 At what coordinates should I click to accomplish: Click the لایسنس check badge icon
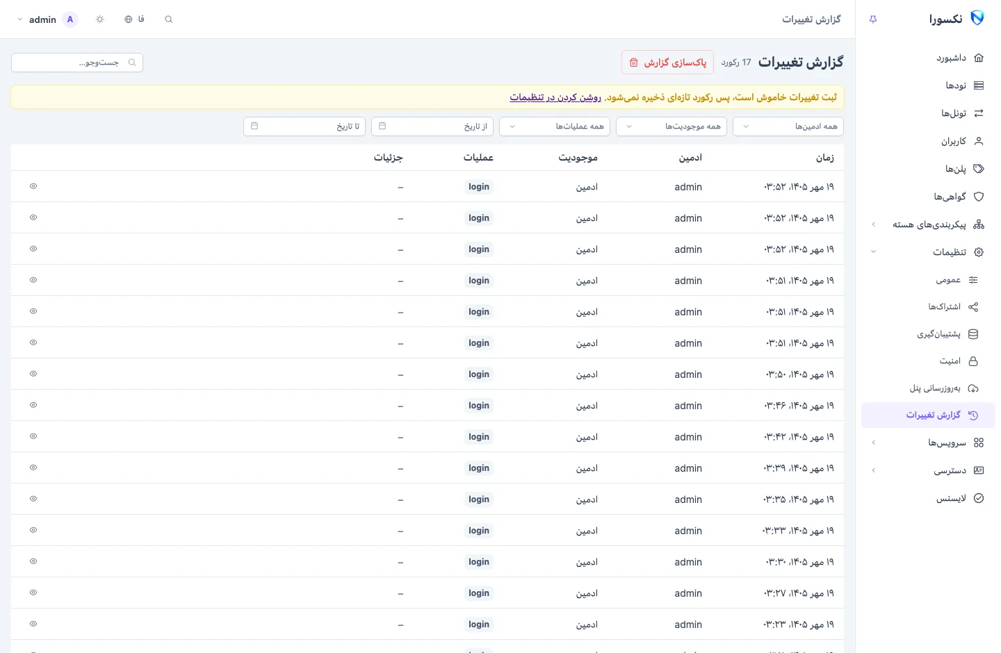click(x=979, y=498)
